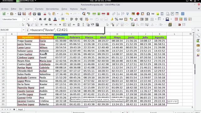201x113 pixels.
Task: Open a file with the Open icon
Action: (x=12, y=14)
